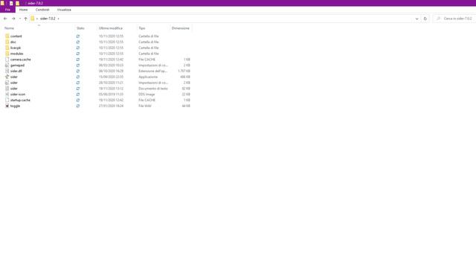
Task: Click new folder icon in quick access toolbar
Action: (18, 3)
